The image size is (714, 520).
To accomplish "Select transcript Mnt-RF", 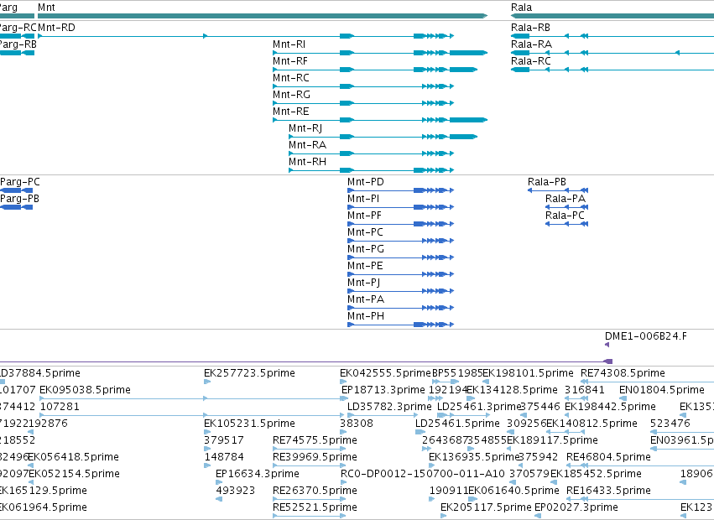I will click(x=290, y=61).
